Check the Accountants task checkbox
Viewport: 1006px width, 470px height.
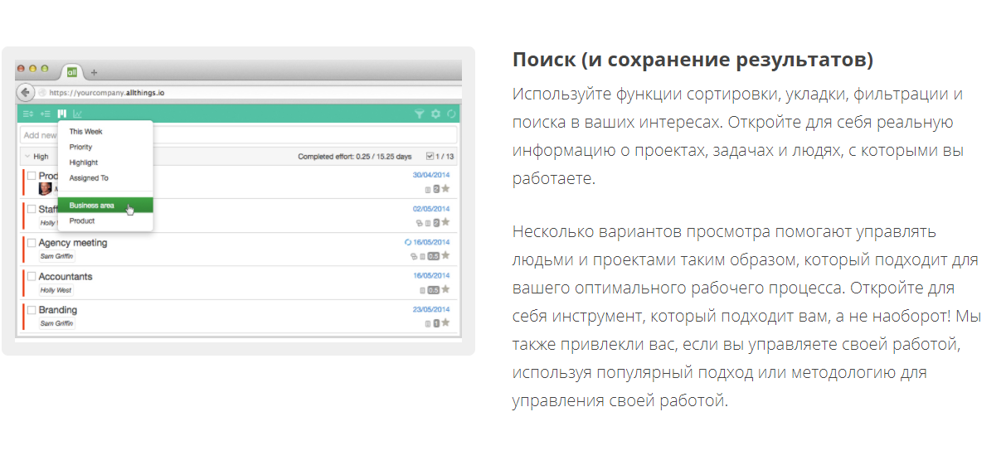pyautogui.click(x=32, y=276)
